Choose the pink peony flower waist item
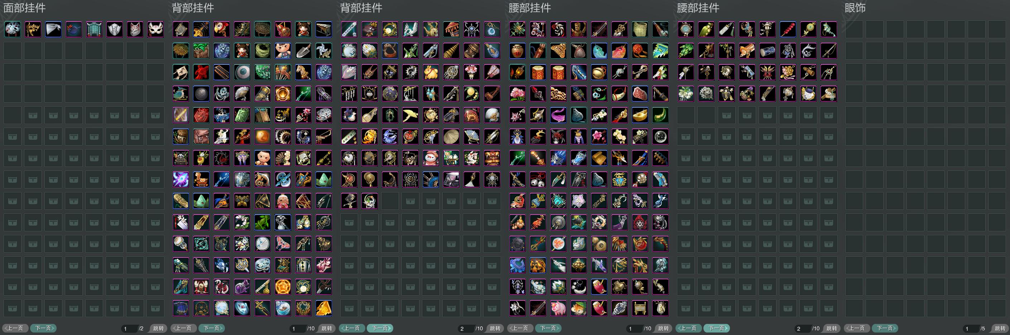 [x=518, y=94]
